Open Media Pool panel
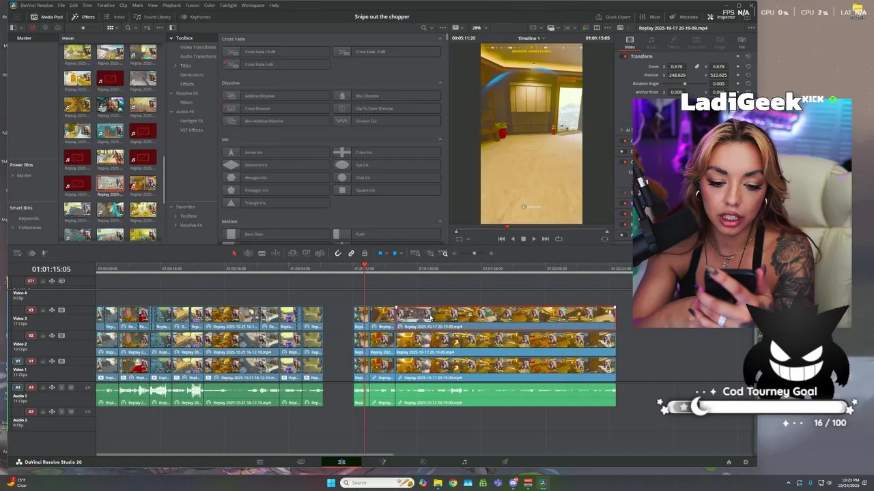Image resolution: width=874 pixels, height=491 pixels. tap(46, 16)
